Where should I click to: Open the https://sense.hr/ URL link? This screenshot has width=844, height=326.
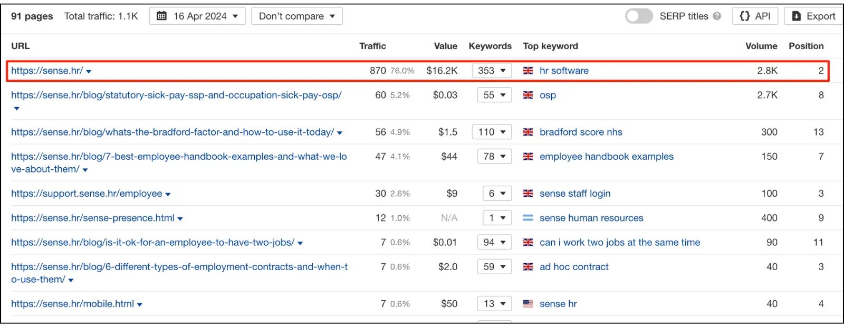click(47, 71)
